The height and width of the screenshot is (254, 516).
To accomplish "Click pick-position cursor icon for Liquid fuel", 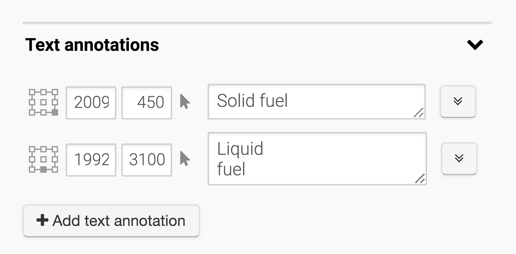I will tap(185, 159).
